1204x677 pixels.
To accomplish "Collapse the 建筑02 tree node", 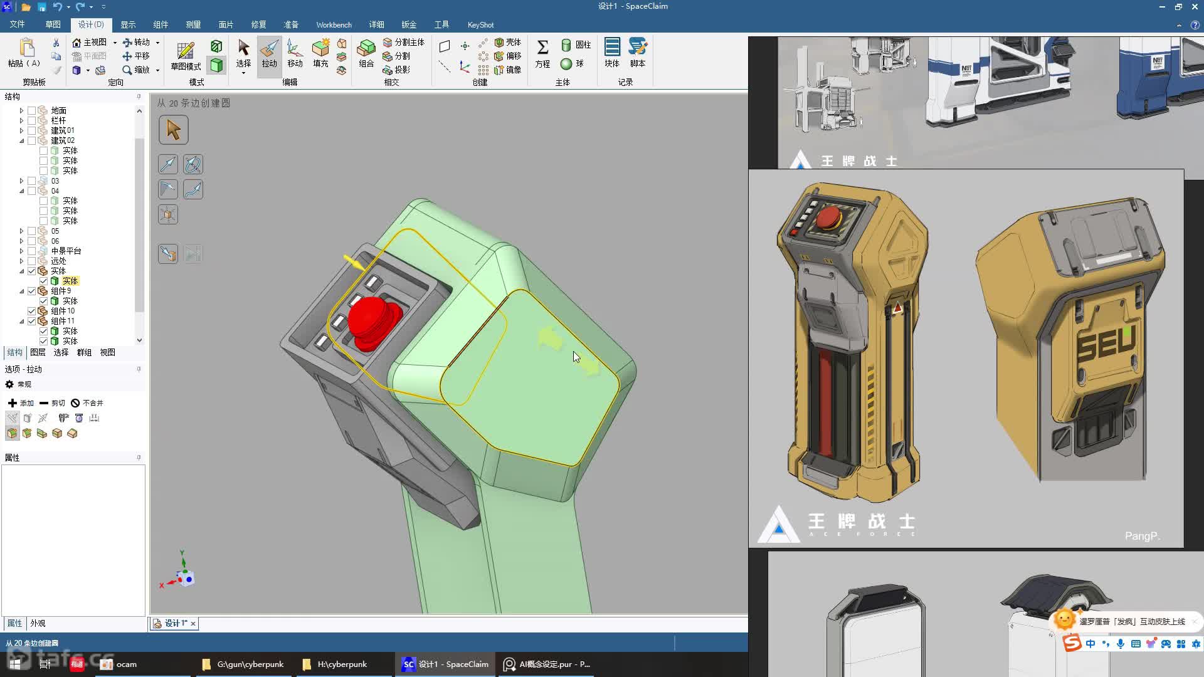I will [21, 140].
